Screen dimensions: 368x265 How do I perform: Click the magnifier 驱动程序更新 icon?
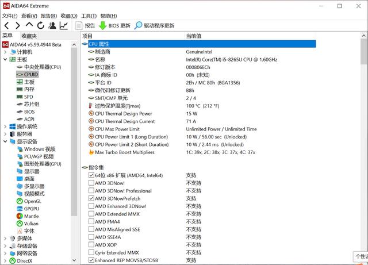click(x=138, y=25)
